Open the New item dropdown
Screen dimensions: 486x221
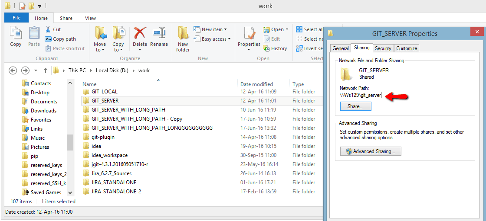click(x=211, y=29)
